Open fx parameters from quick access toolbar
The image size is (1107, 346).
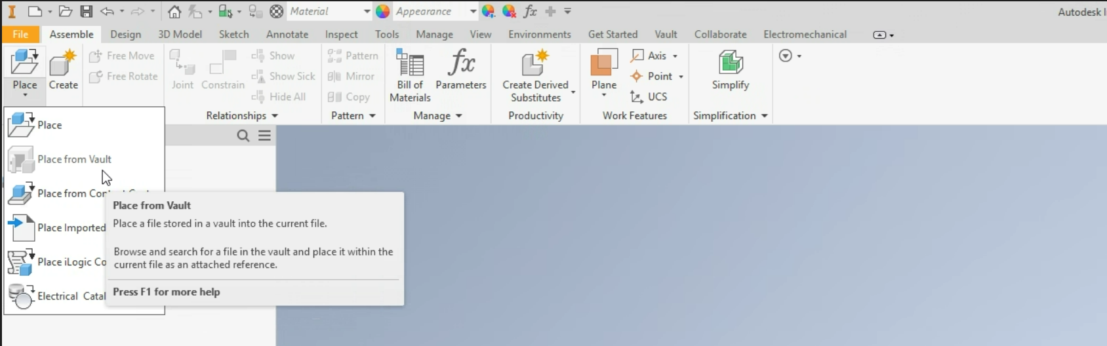tap(530, 11)
